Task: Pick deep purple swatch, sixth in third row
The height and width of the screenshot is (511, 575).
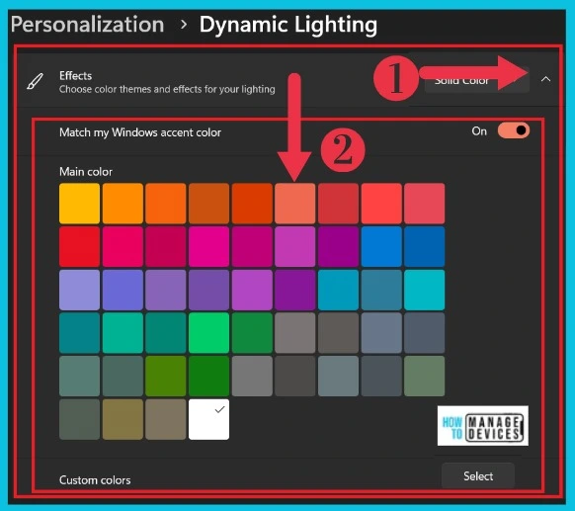Action: [x=294, y=290]
